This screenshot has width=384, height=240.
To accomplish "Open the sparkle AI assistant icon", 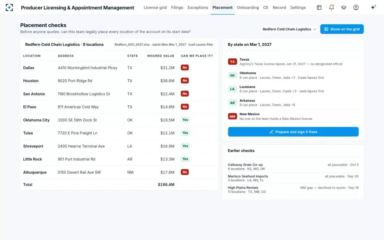I will [373, 7].
